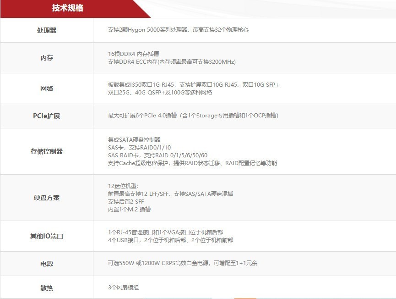Click the Hygon 5000 processor description text

point(178,30)
